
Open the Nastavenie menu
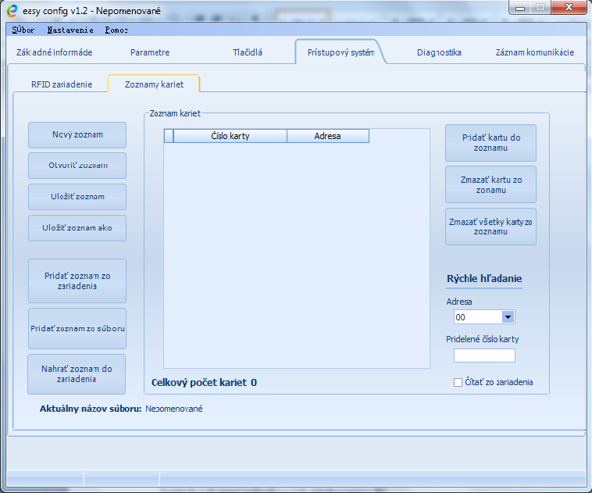pos(70,30)
